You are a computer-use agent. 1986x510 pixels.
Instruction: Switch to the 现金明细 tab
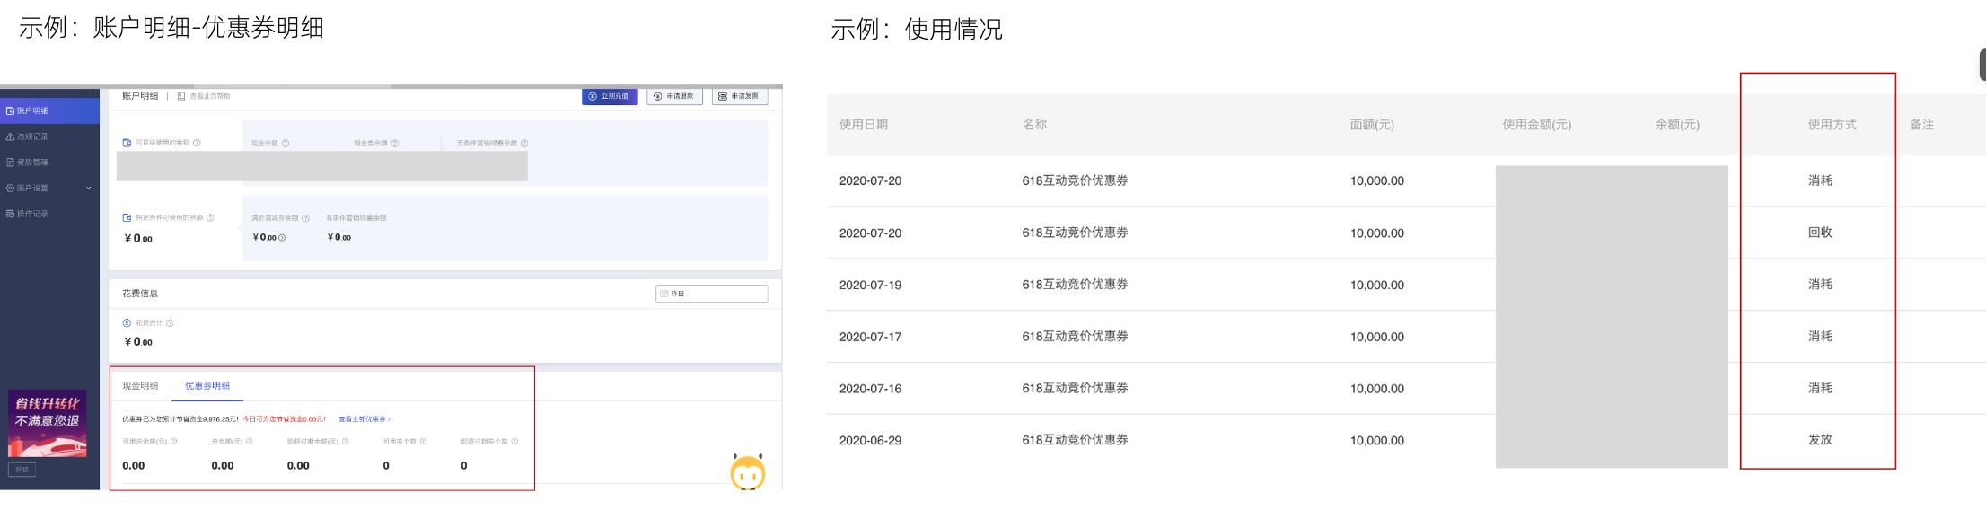[x=140, y=386]
